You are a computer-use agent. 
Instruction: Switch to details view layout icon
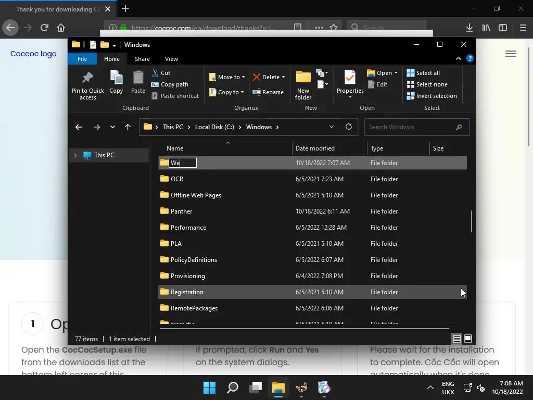[456, 339]
